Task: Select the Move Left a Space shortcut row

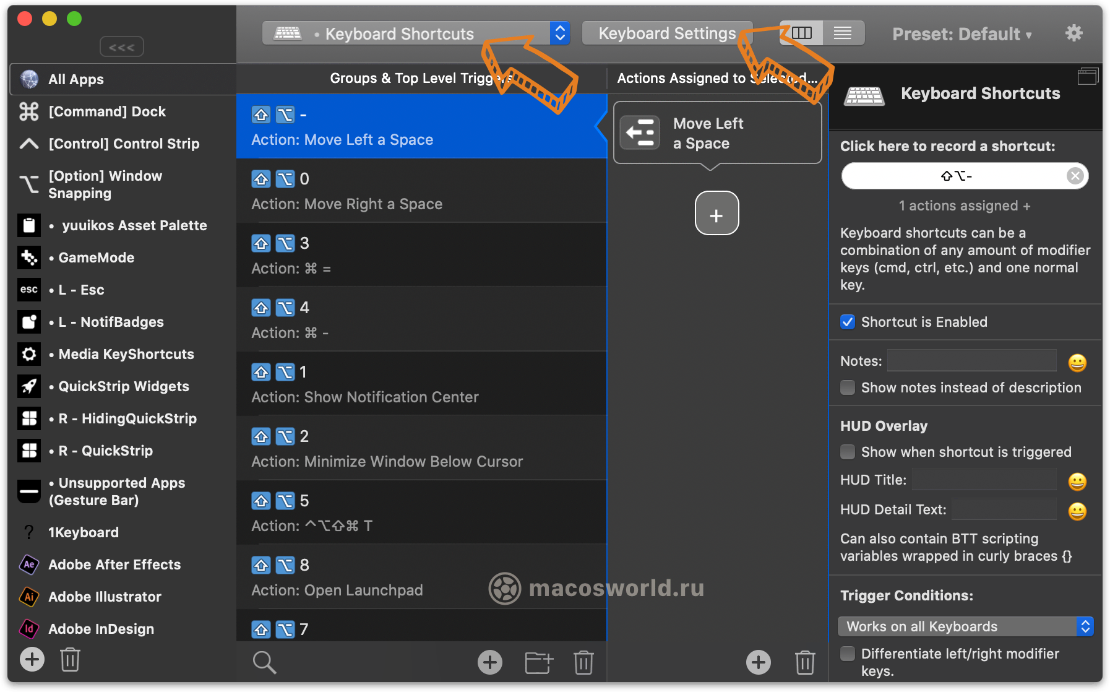Action: [x=421, y=126]
